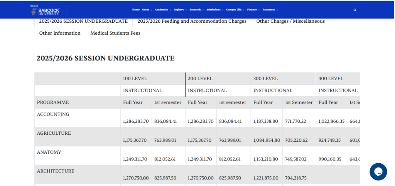
Task: Switch to the Other Information tab
Action: click(60, 33)
